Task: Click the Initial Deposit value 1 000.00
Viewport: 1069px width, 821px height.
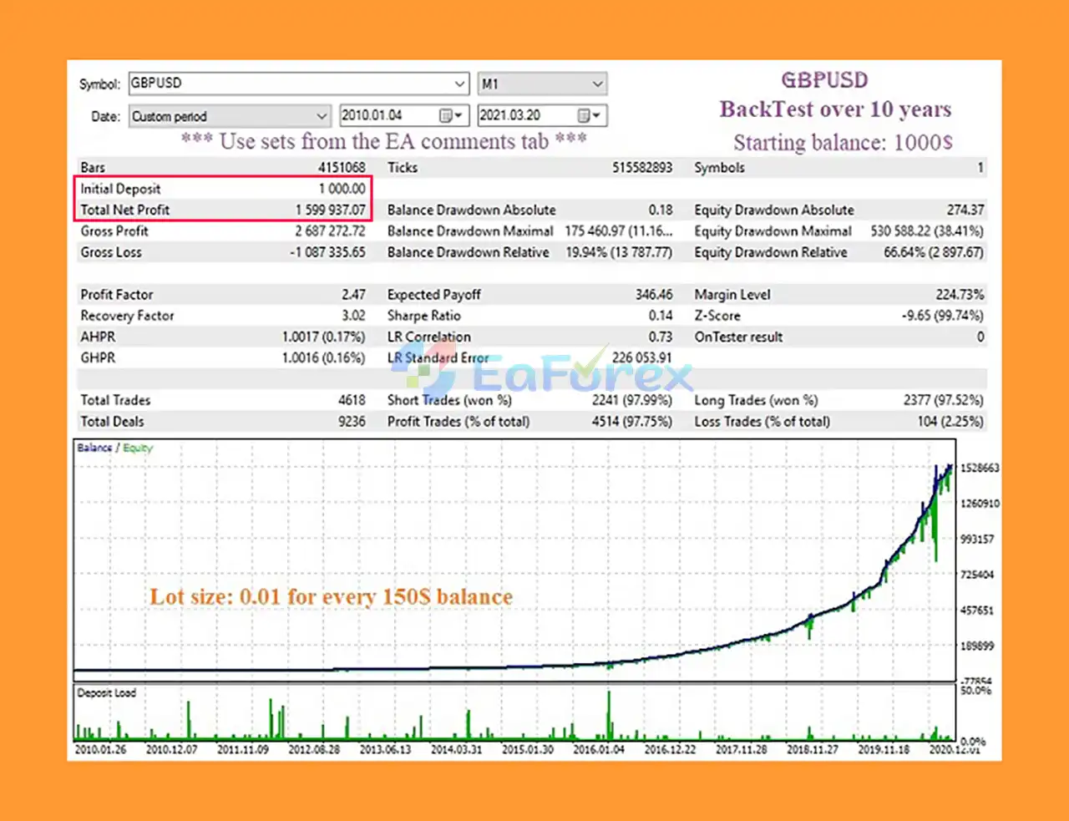Action: coord(342,189)
